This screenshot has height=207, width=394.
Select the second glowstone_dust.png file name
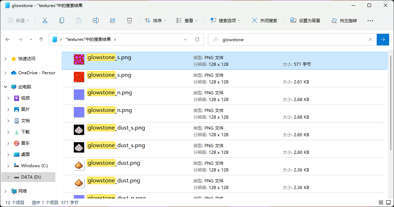114,181
